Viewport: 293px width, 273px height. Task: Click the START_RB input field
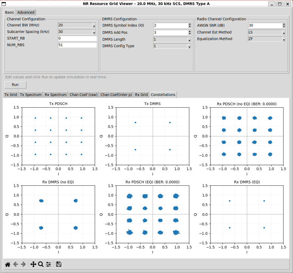pyautogui.click(x=77, y=39)
